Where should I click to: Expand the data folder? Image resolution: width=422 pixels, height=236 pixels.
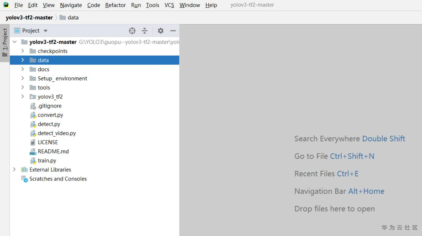23,60
